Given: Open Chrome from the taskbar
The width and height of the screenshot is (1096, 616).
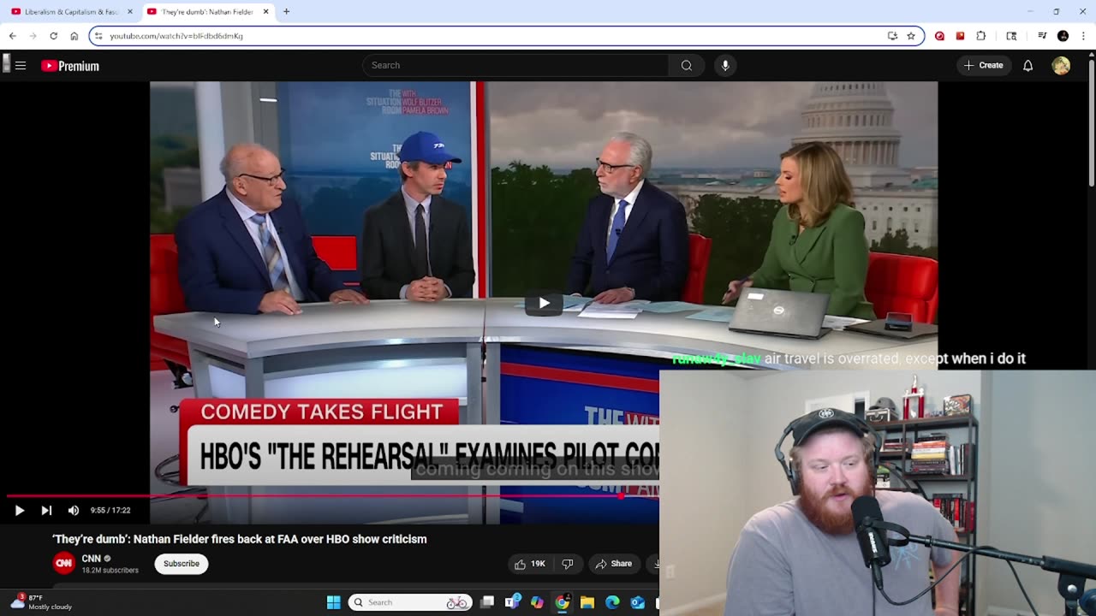Looking at the screenshot, I should [x=562, y=602].
